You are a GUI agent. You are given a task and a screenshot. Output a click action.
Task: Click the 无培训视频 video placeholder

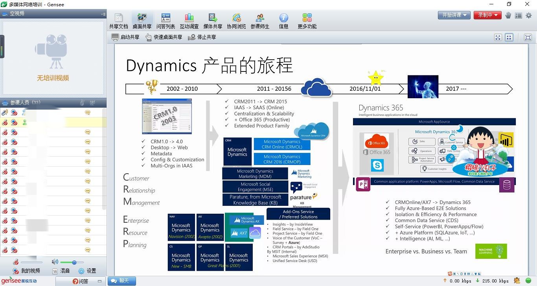[x=53, y=58]
